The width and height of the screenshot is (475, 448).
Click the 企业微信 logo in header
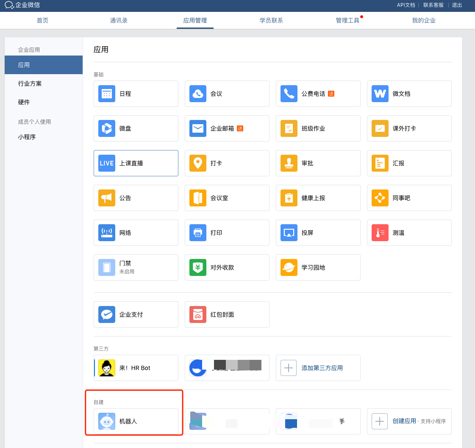click(x=22, y=5)
